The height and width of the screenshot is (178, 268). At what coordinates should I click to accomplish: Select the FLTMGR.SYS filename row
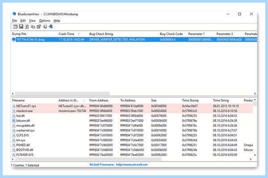coord(132,155)
